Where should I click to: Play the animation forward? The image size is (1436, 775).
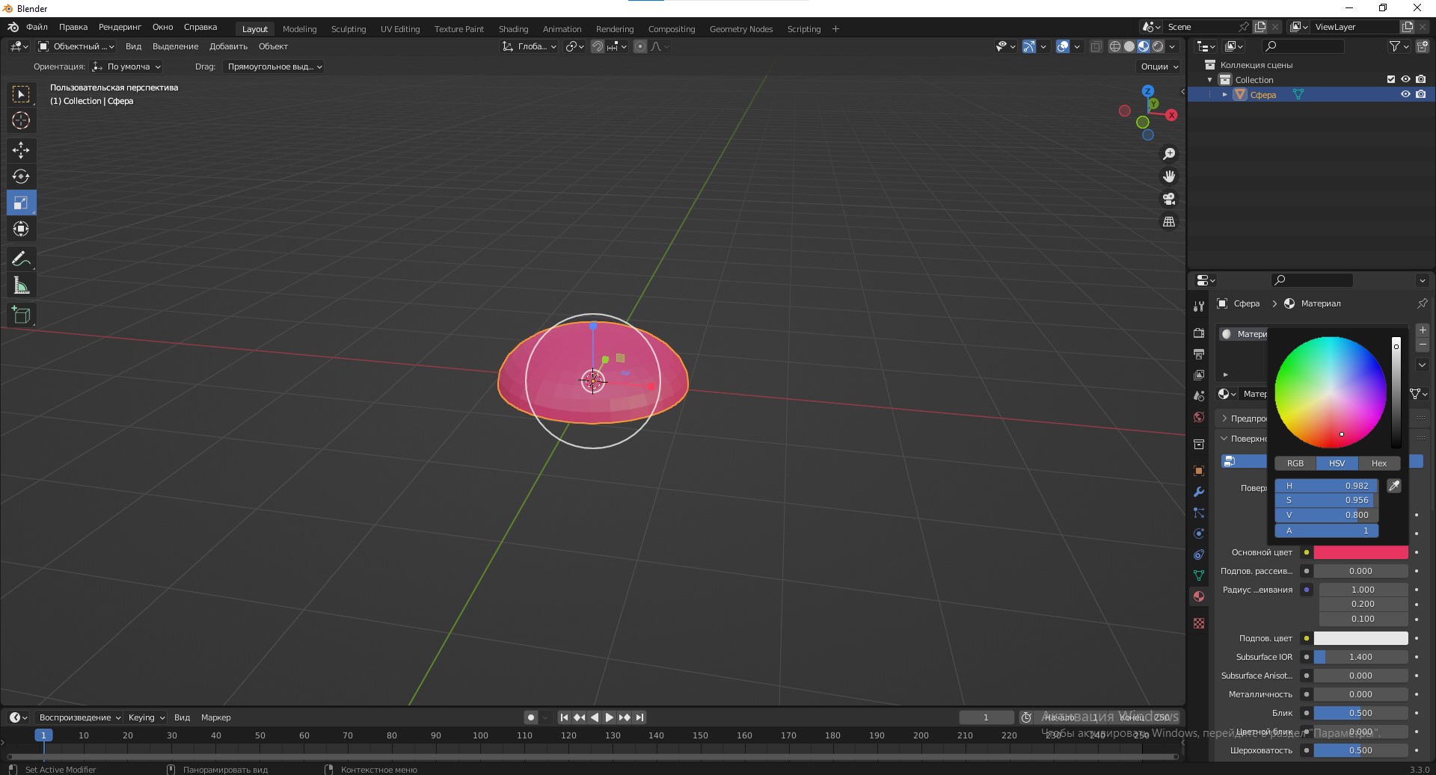(610, 717)
